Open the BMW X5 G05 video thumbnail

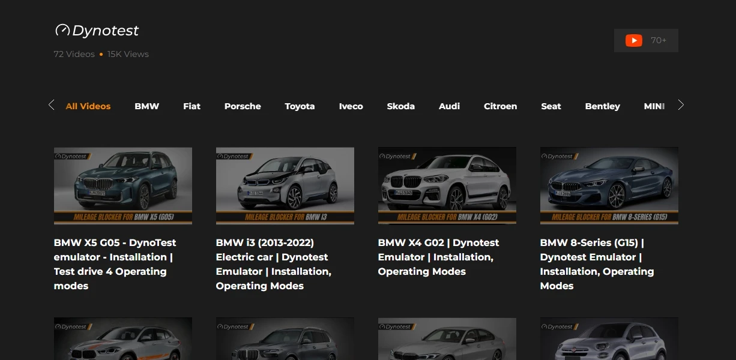point(123,186)
